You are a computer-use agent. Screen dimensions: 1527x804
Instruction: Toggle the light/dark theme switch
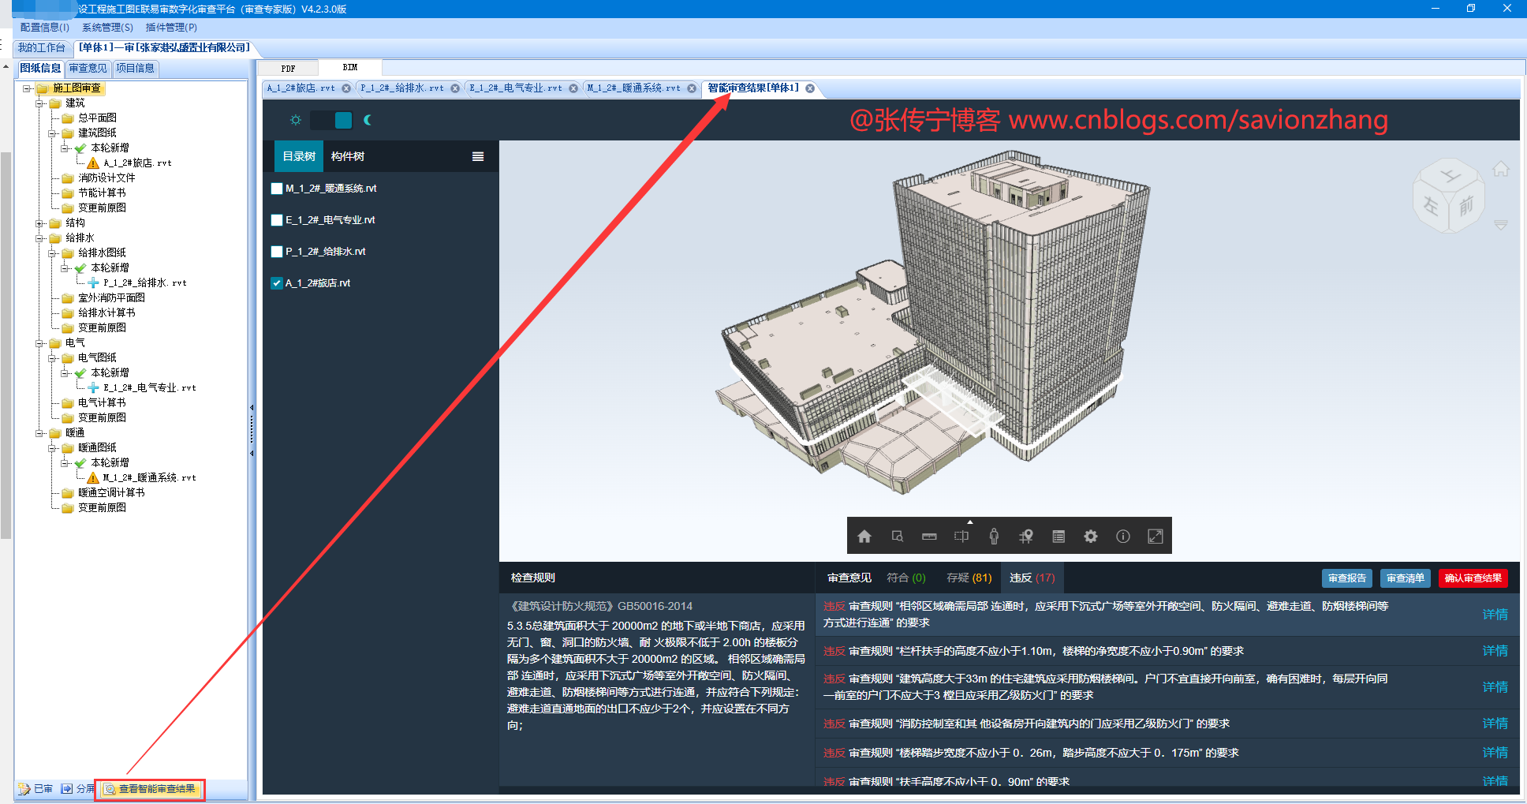pos(331,120)
